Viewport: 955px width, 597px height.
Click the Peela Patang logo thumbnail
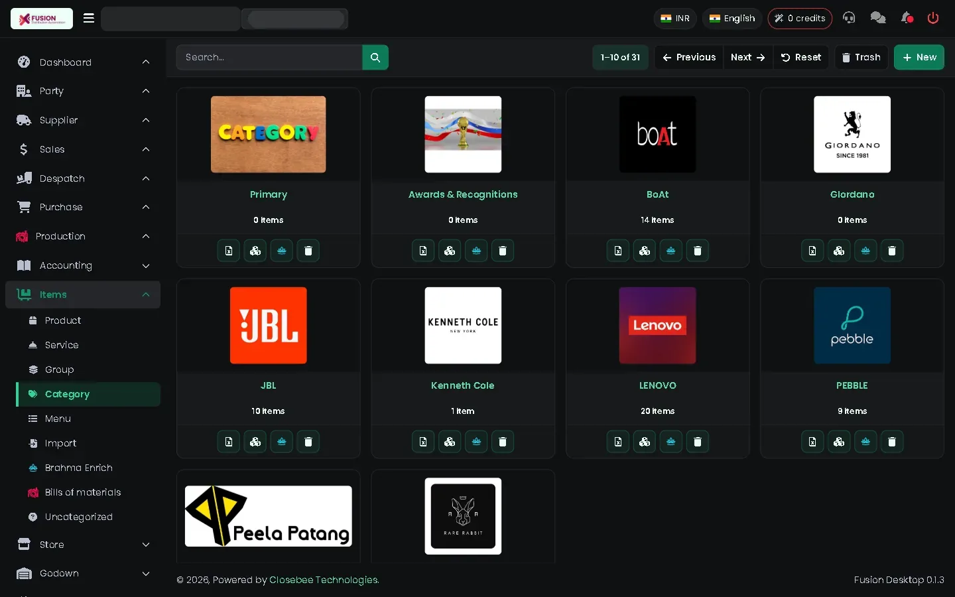click(x=269, y=516)
